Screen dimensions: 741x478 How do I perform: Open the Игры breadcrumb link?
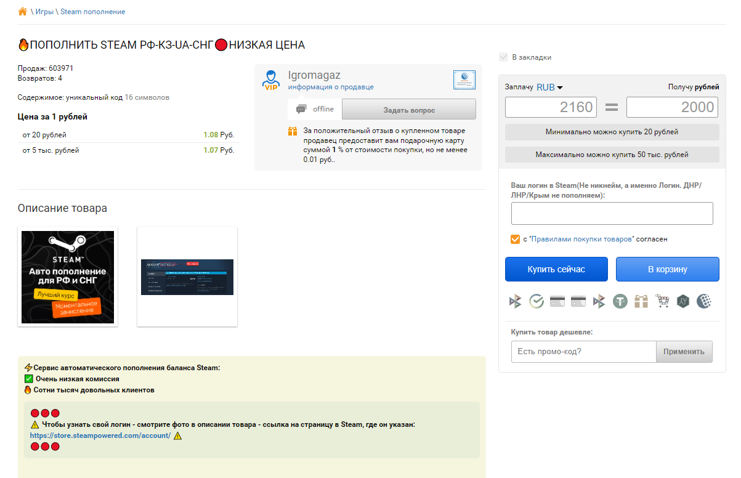(x=44, y=12)
